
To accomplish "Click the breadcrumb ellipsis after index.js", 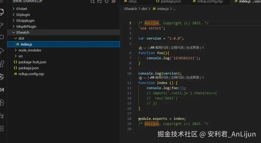I will click(174, 9).
